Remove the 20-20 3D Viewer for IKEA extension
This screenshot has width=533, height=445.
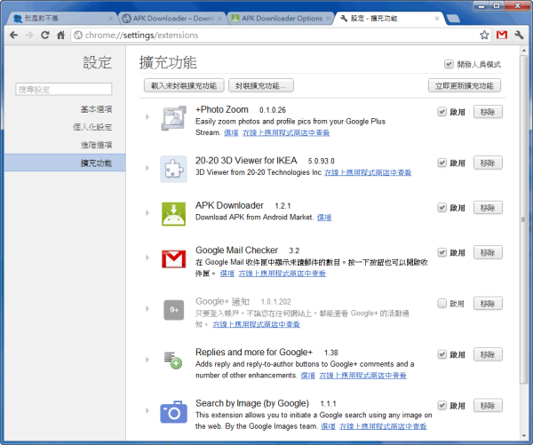tap(487, 163)
